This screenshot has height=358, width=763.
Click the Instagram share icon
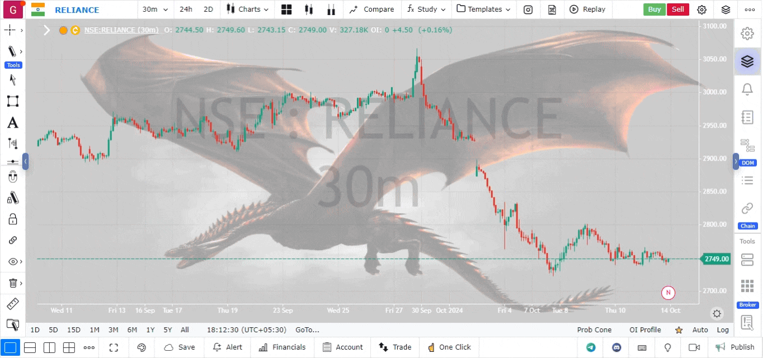tap(527, 10)
